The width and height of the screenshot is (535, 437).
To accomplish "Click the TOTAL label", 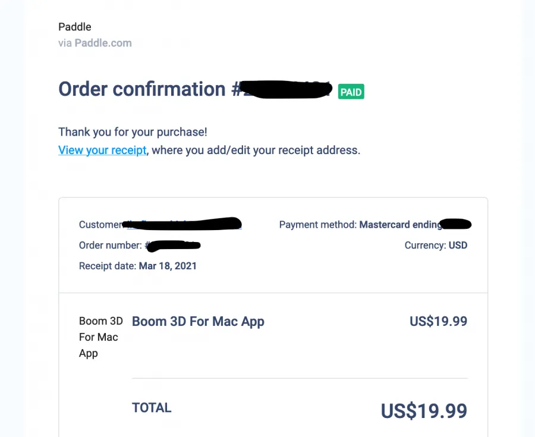I will click(x=152, y=408).
